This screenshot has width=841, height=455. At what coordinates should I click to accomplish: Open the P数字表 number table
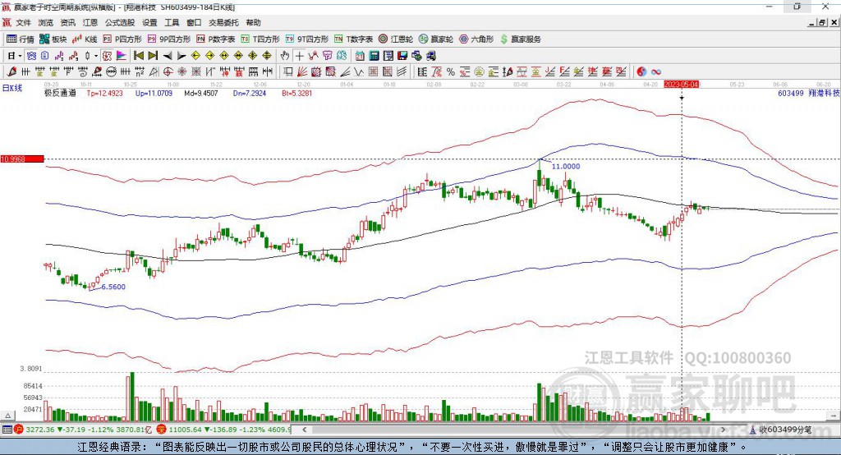click(216, 39)
